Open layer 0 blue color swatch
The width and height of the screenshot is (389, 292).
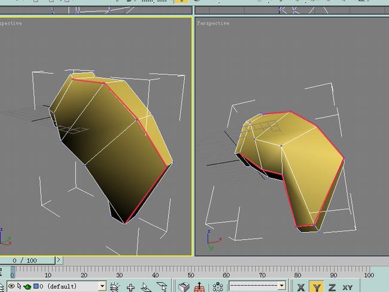36,286
